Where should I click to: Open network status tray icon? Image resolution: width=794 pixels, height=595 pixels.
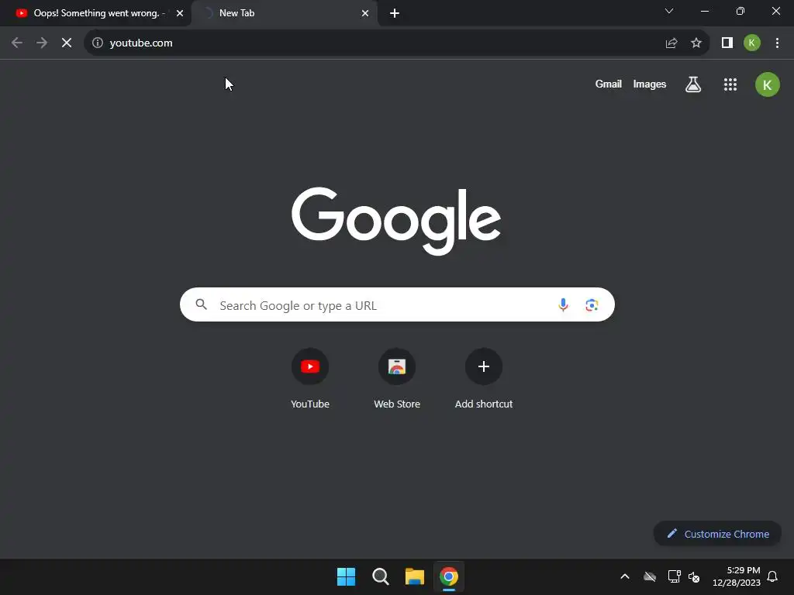[674, 576]
